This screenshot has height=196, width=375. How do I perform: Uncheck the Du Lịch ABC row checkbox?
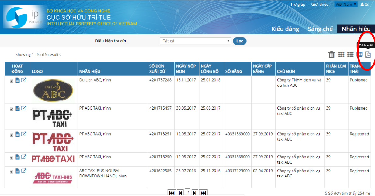tap(12, 81)
